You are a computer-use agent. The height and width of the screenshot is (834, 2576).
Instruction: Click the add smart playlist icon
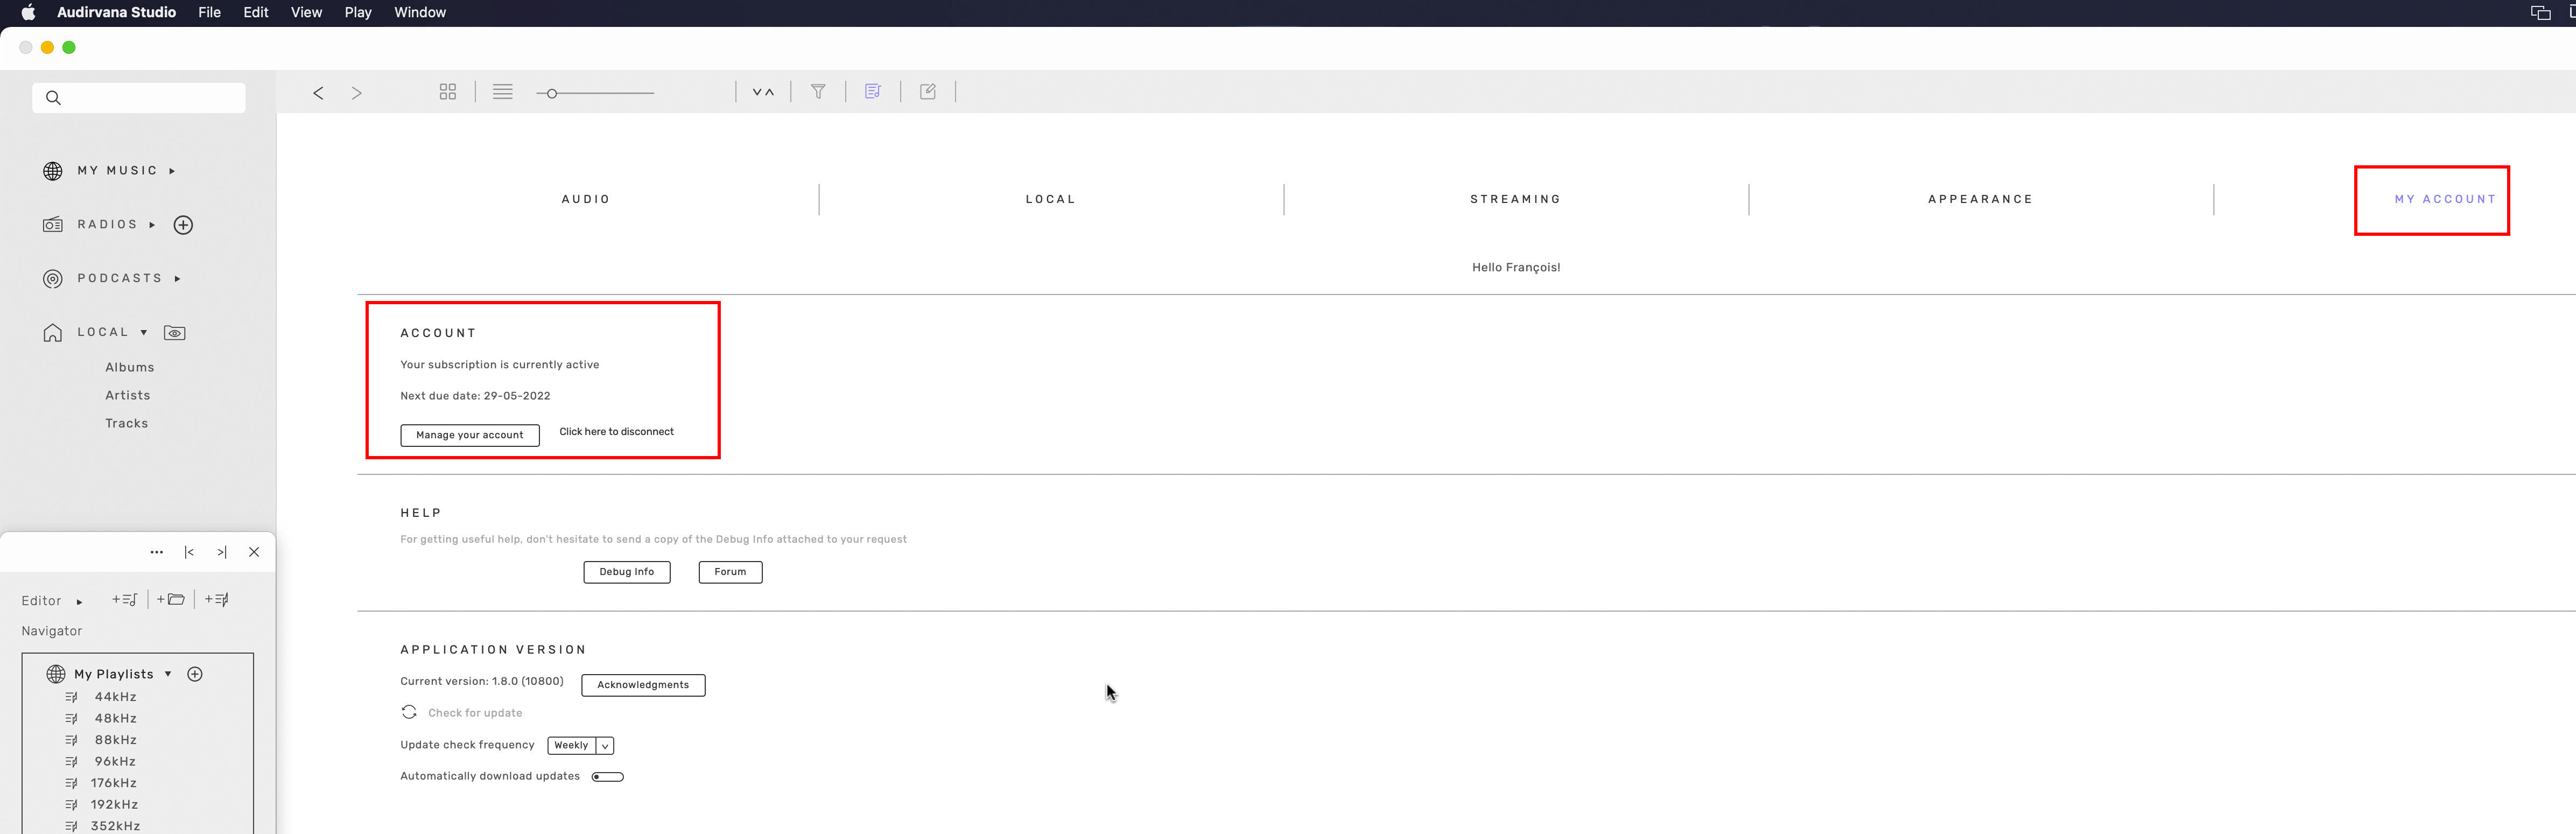click(x=217, y=600)
